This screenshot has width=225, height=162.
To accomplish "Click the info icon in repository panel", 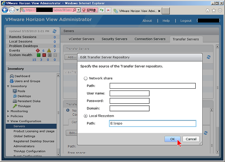I will 68,110.
